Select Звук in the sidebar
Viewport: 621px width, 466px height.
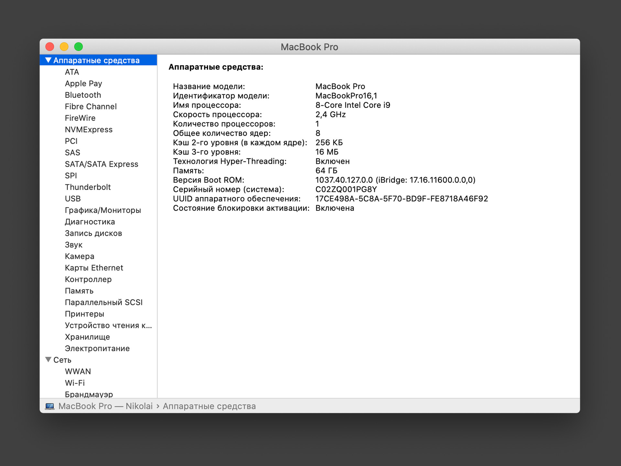tap(74, 245)
